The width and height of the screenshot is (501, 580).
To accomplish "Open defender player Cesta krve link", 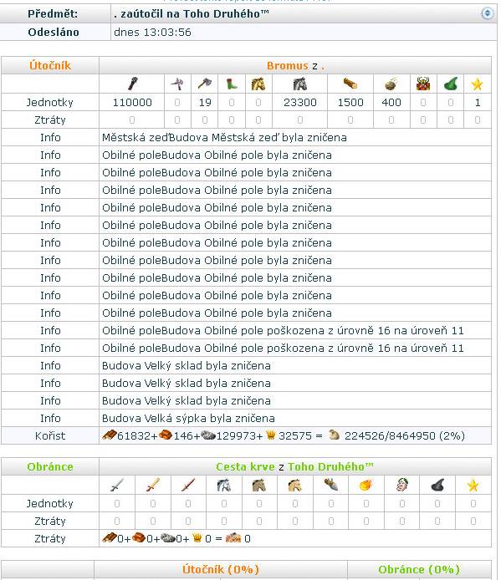I will pyautogui.click(x=245, y=467).
